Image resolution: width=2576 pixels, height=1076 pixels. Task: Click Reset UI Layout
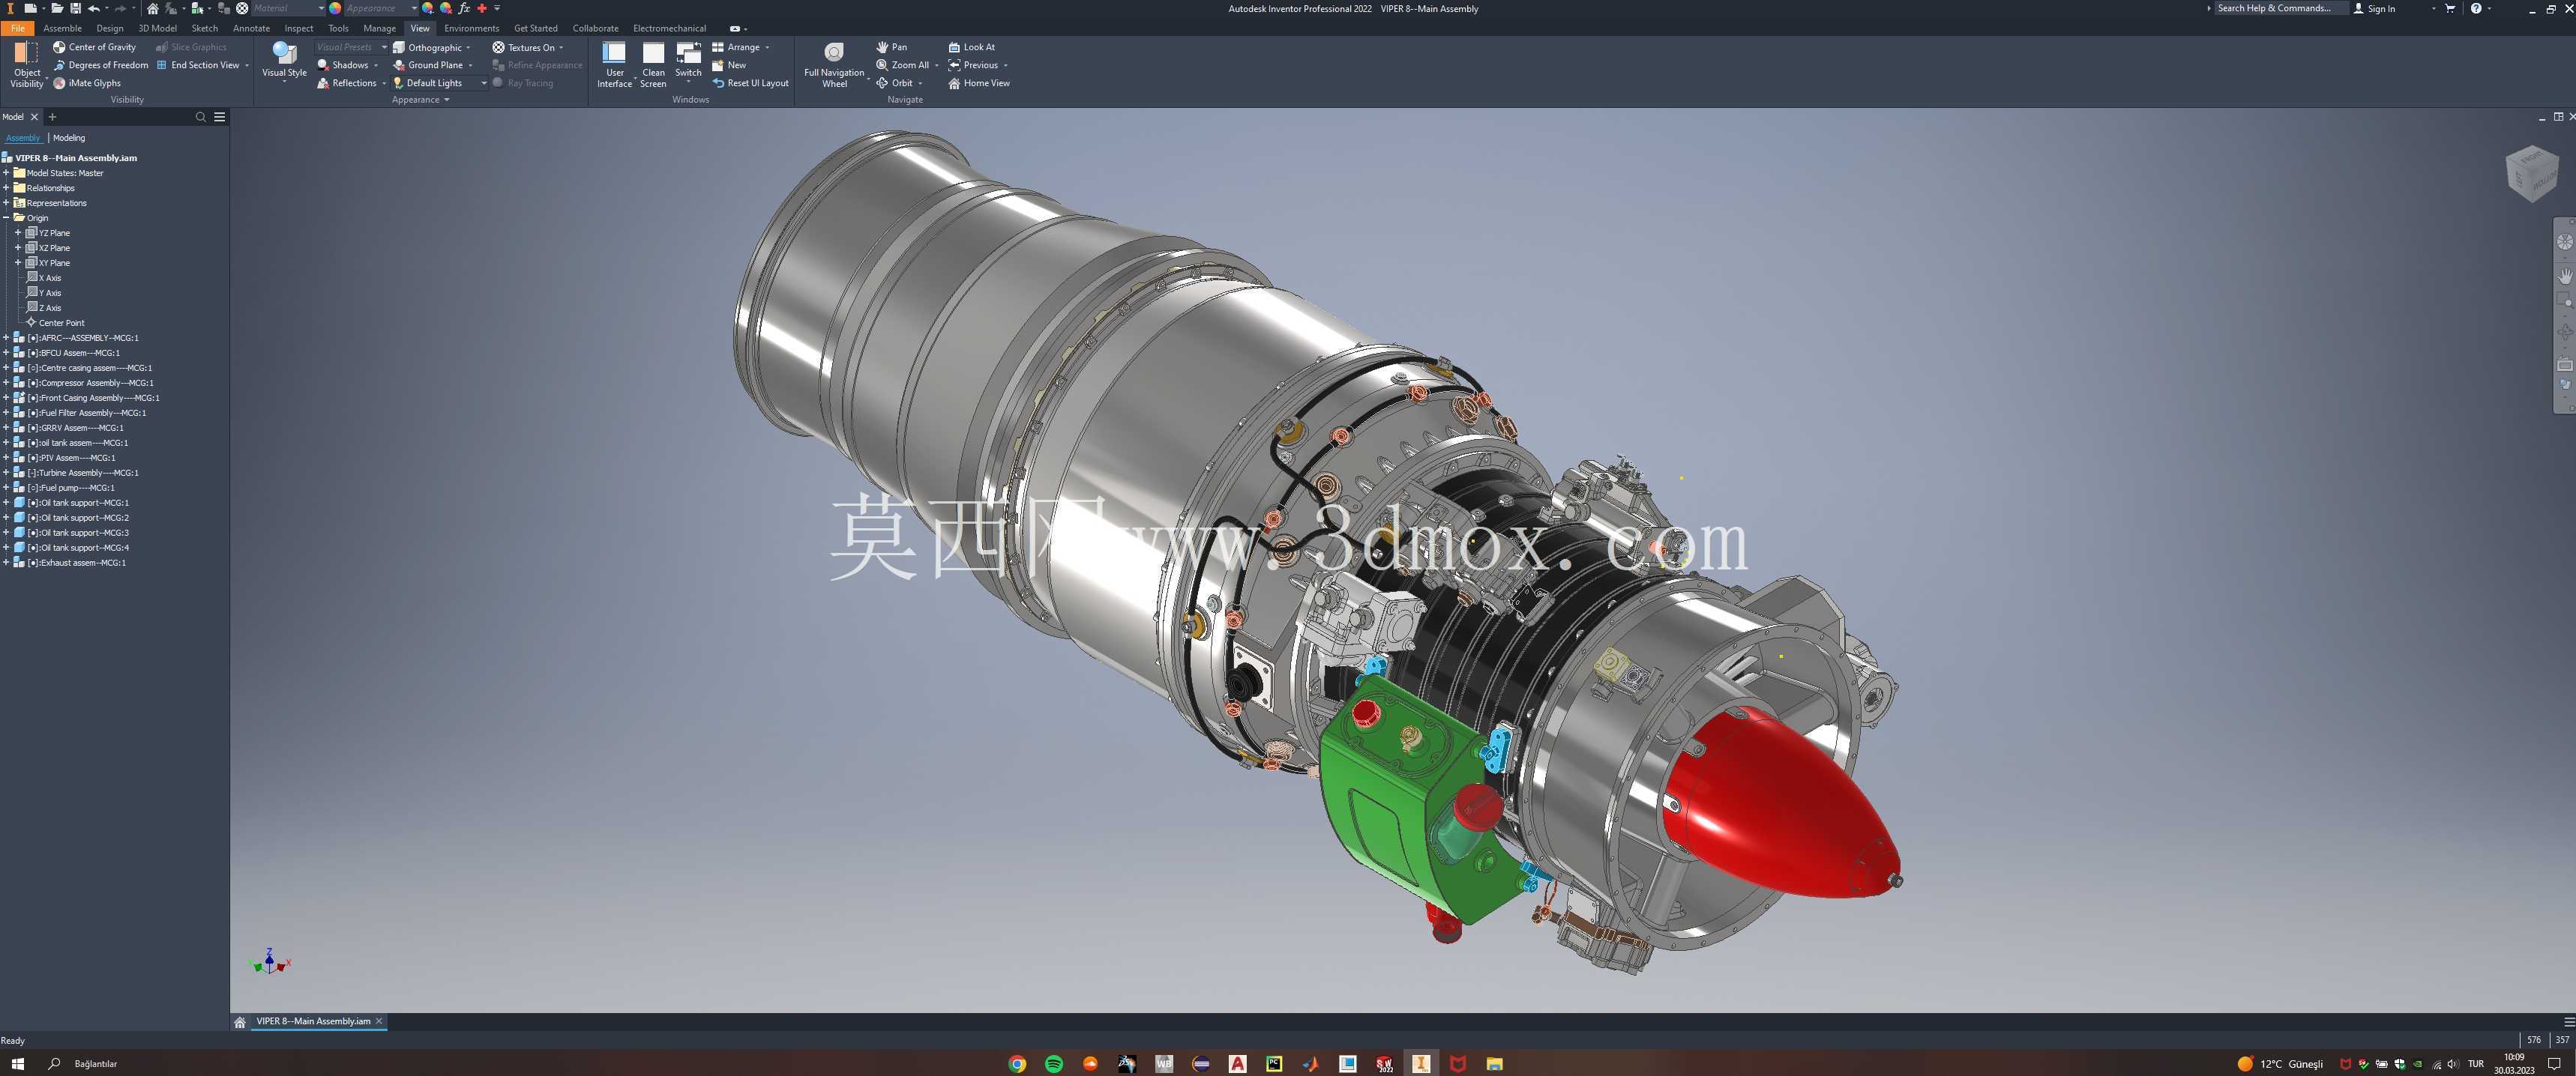(x=750, y=83)
